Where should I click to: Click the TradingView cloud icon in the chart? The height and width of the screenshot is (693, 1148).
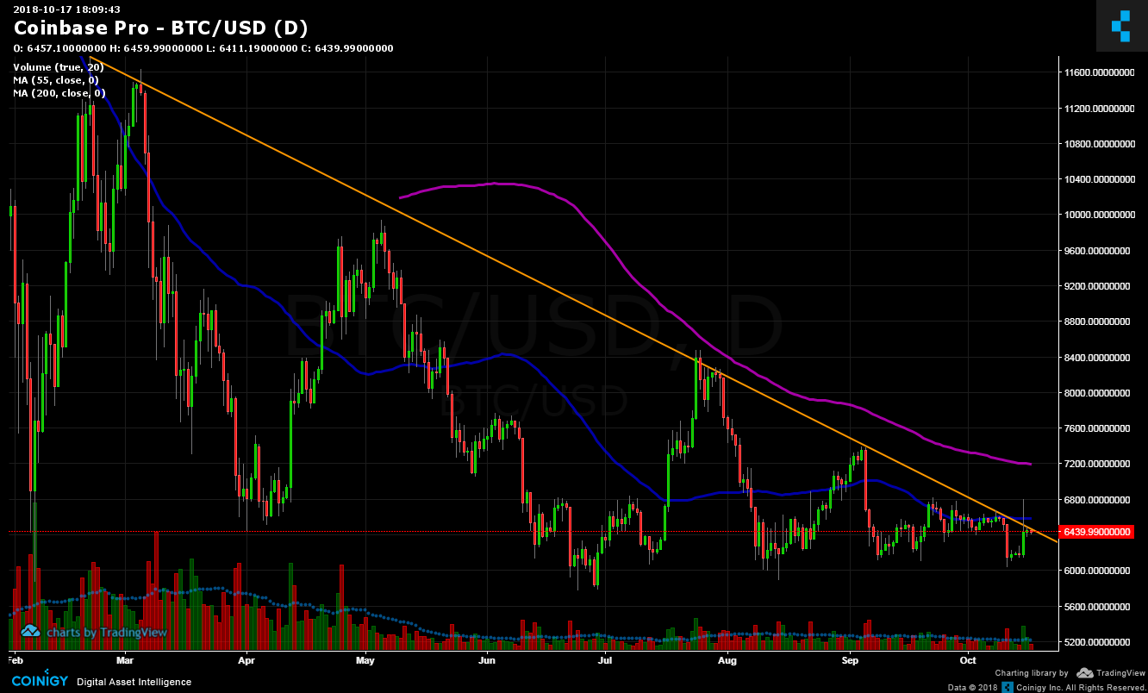click(30, 632)
